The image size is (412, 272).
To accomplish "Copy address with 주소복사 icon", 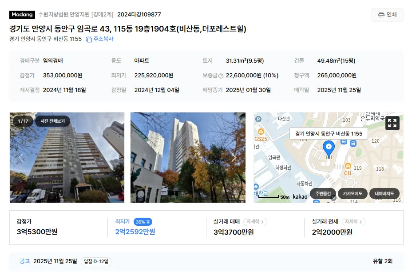I will coord(99,39).
